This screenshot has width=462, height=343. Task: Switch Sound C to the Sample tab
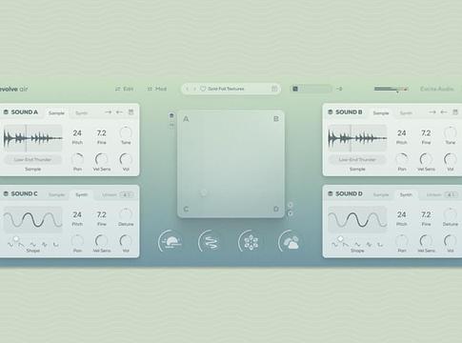[56, 194]
